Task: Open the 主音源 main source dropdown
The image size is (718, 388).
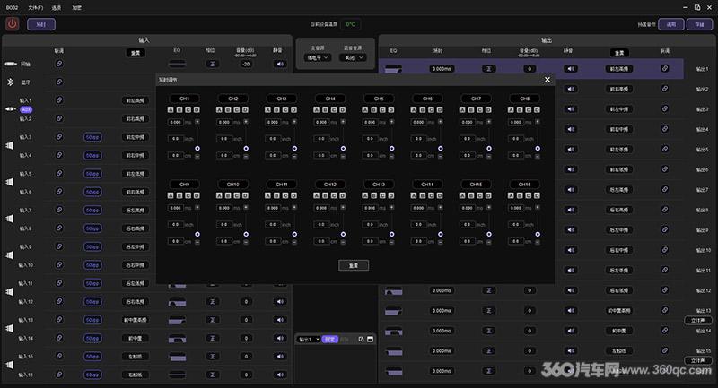Action: pos(318,57)
